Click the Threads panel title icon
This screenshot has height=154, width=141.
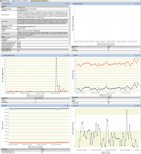72,55
